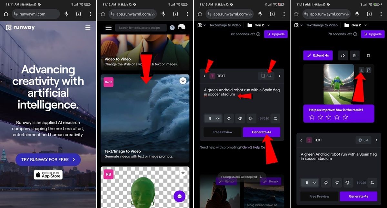The height and width of the screenshot is (208, 387).
Task: Tap TRY RUNWAY FOR FREE button
Action: tap(48, 159)
